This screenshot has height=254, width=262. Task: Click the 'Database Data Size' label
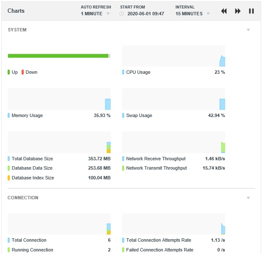(x=32, y=168)
